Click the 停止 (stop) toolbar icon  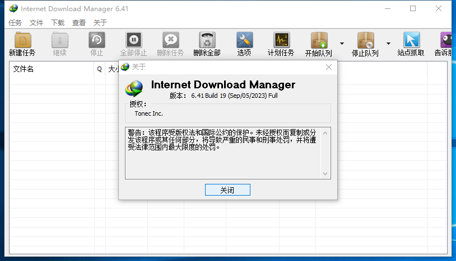(96, 40)
